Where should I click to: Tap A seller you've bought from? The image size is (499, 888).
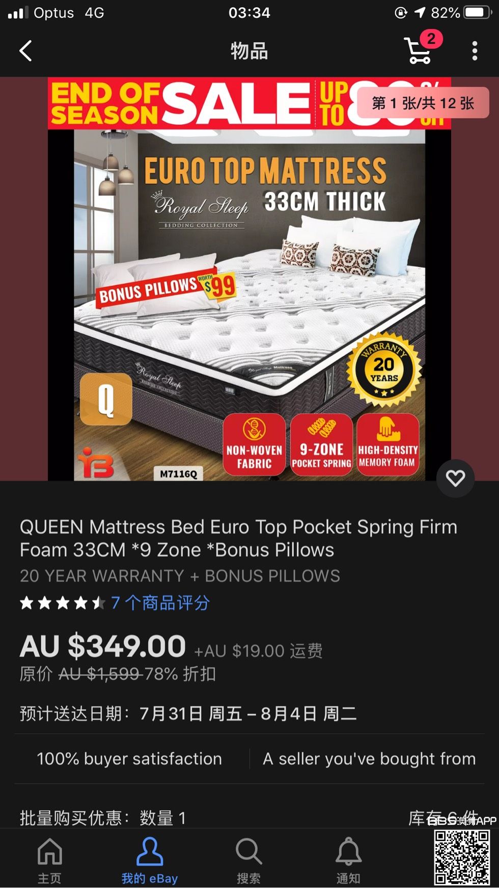pyautogui.click(x=369, y=759)
